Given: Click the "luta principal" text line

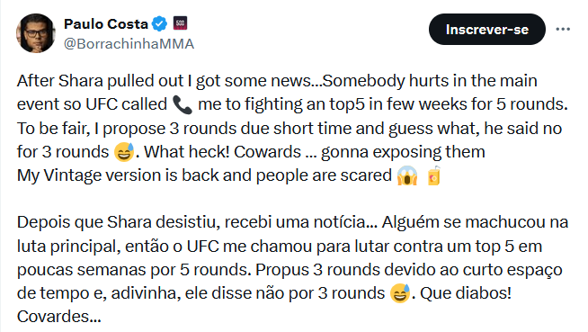Looking at the screenshot, I should coord(280,247).
